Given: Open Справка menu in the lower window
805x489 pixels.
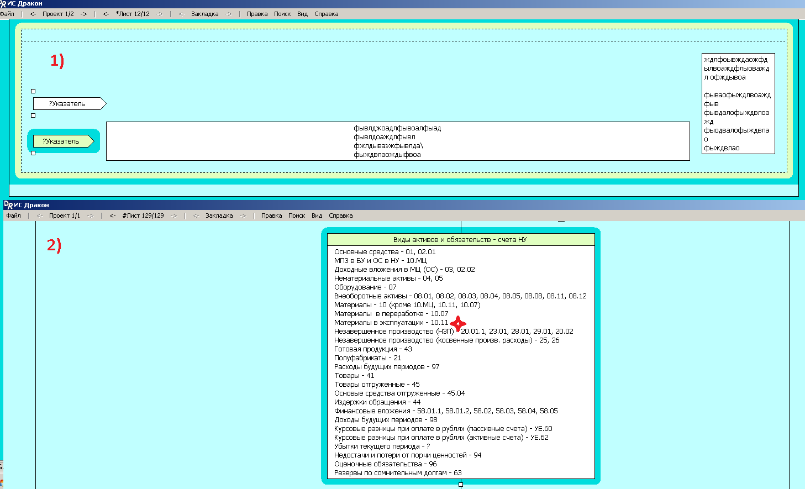Looking at the screenshot, I should click(340, 215).
